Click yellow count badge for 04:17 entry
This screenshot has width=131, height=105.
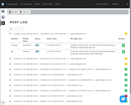[126, 64]
